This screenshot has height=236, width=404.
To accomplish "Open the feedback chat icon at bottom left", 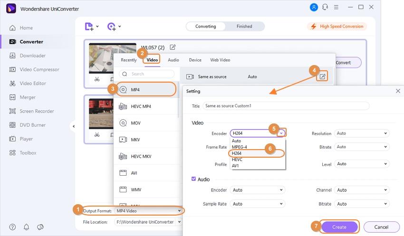I will click(40, 227).
